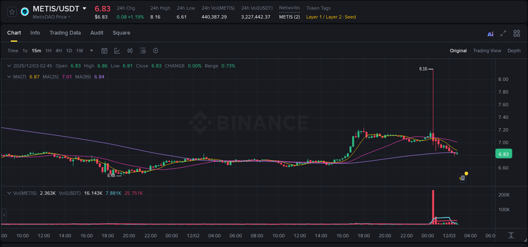Image resolution: width=528 pixels, height=247 pixels.
Task: Click the Seed token tag
Action: (350, 17)
